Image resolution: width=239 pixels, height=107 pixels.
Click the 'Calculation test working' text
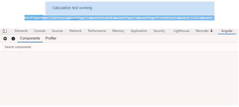(72, 8)
